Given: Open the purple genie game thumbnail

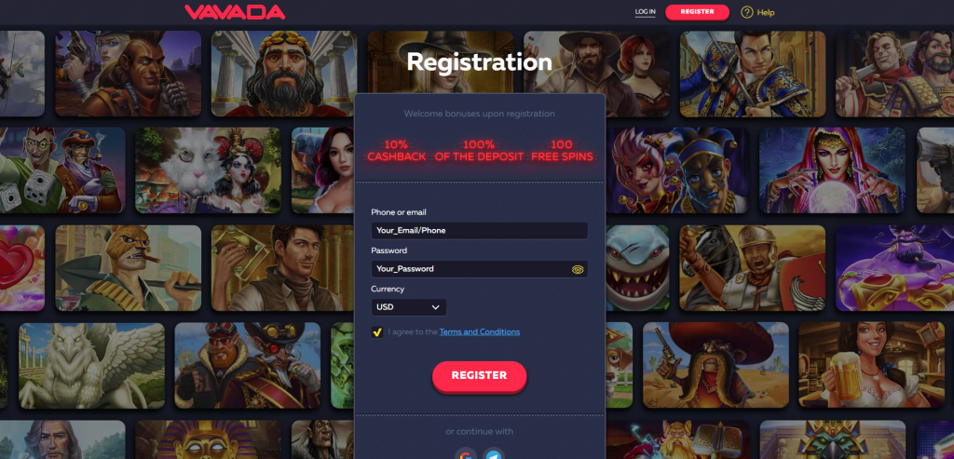Looking at the screenshot, I should [894, 268].
